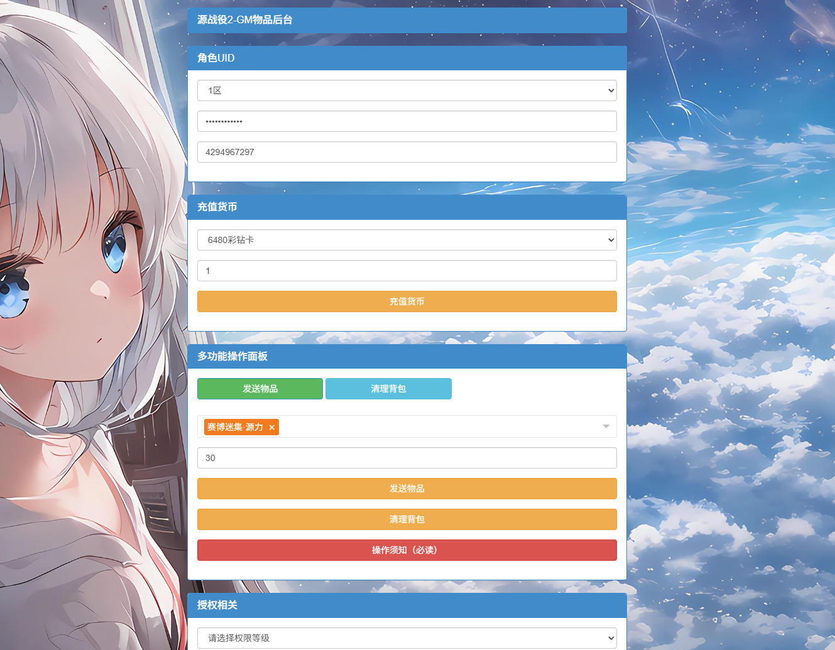This screenshot has width=835, height=650.
Task: Click the item quantity field showing 30
Action: click(x=407, y=458)
